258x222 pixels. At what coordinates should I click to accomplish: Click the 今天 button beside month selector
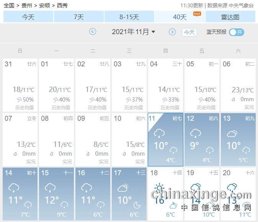click(189, 32)
